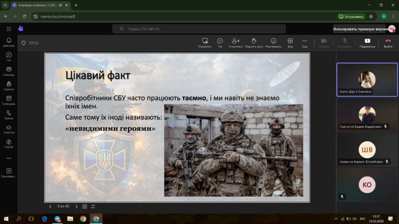Open the Еще more actions menu
The height and width of the screenshot is (224, 399).
click(x=304, y=42)
